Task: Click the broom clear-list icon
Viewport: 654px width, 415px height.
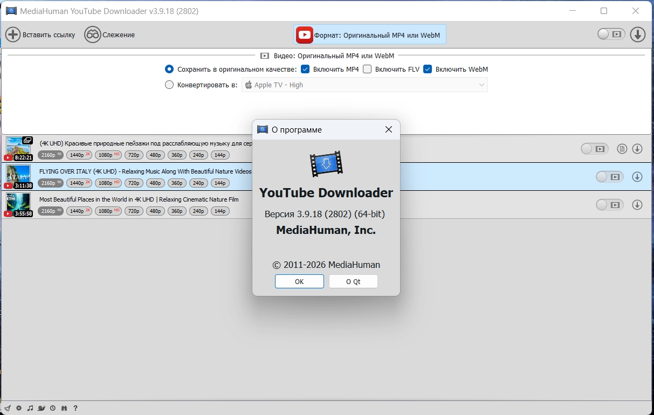Action: [x=8, y=408]
